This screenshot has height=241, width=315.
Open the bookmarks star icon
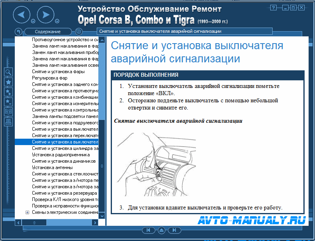tap(8, 82)
